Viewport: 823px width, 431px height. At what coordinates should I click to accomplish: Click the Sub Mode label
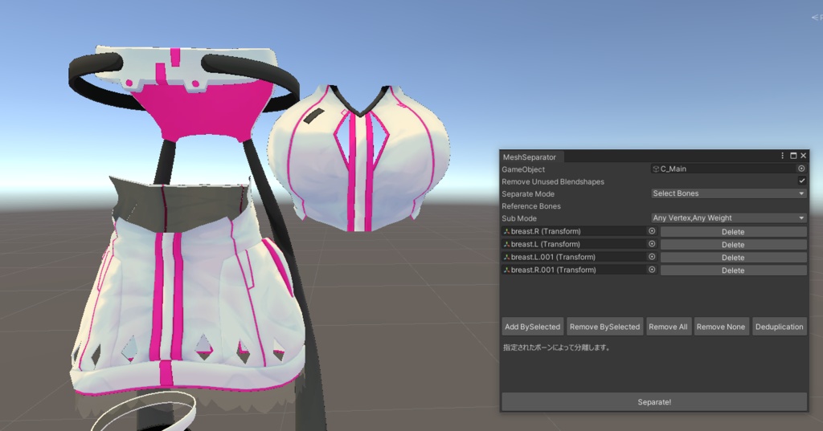point(519,218)
